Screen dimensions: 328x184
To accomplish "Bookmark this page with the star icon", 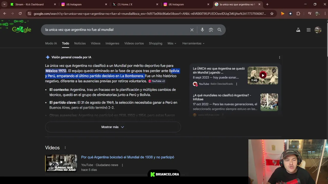I will coord(272,14).
